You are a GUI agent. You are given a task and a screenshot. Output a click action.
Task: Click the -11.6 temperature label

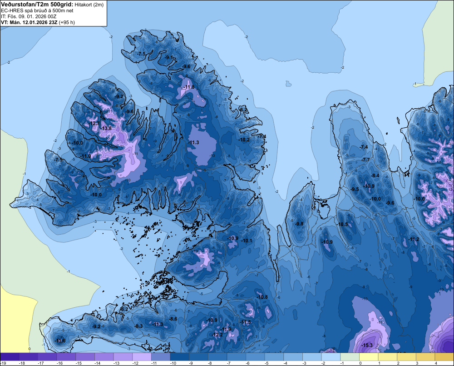click(60, 341)
